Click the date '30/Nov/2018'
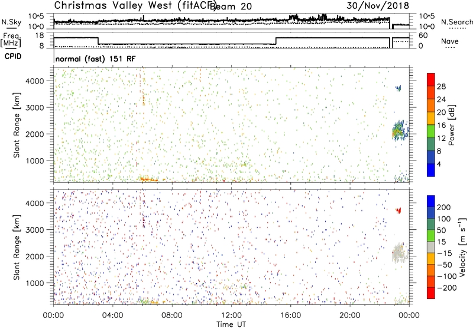 (378, 5)
